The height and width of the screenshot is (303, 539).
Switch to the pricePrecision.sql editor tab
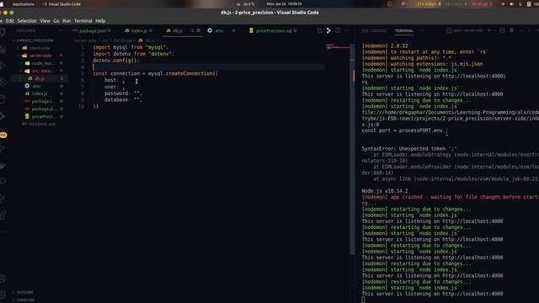tap(274, 30)
